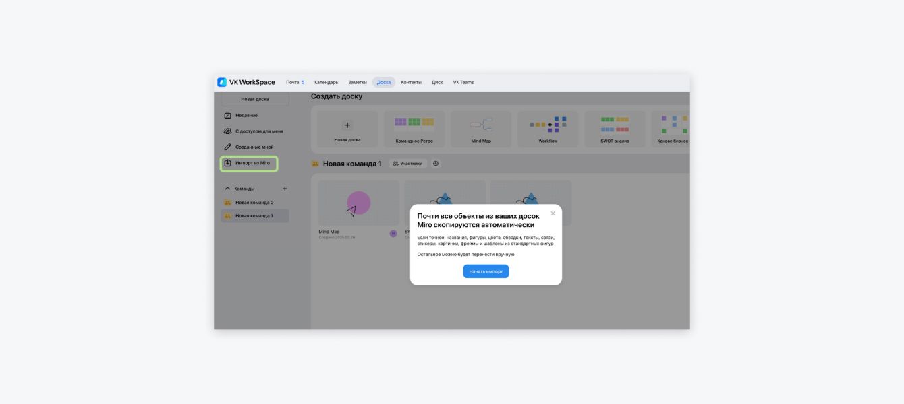Open team settings gear next to Участники
The height and width of the screenshot is (404, 904).
[x=436, y=164]
